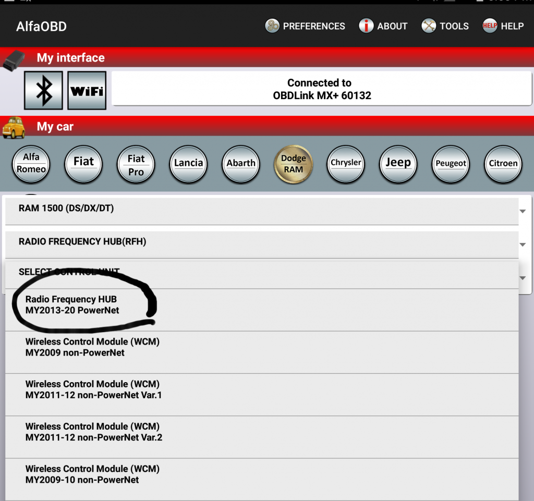Screen dimensions: 534x501
Task: Choose the Fiat brand button
Action: [83, 164]
